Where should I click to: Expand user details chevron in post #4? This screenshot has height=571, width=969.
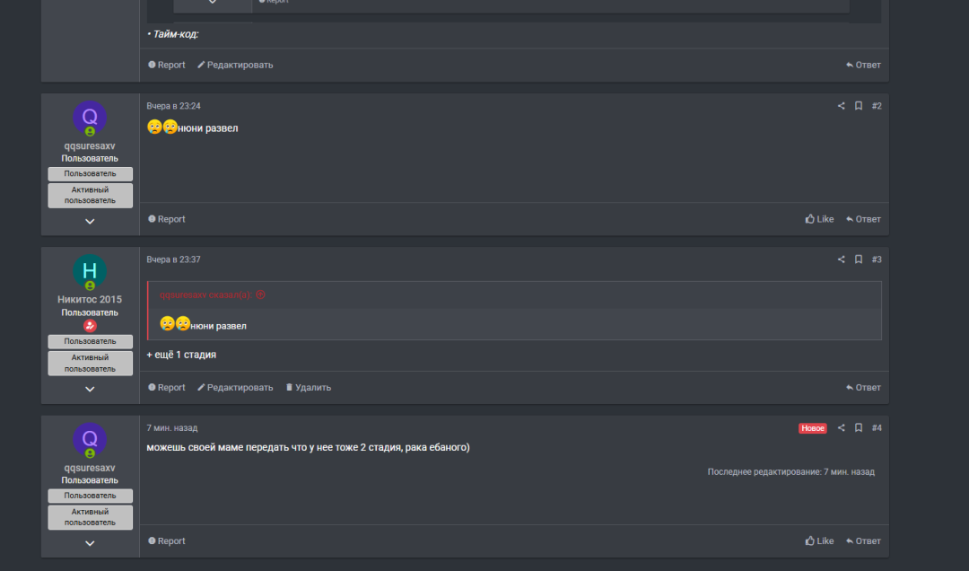tap(90, 543)
